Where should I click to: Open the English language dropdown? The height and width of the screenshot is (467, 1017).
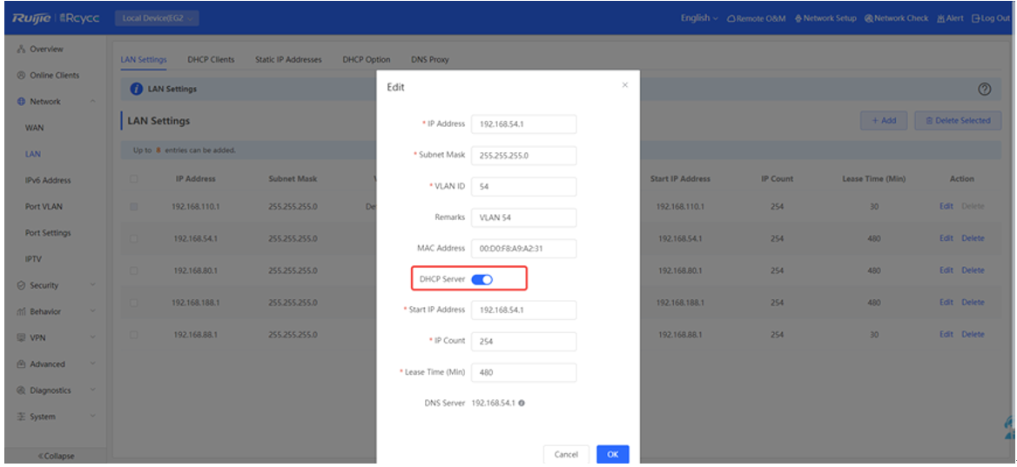click(699, 18)
